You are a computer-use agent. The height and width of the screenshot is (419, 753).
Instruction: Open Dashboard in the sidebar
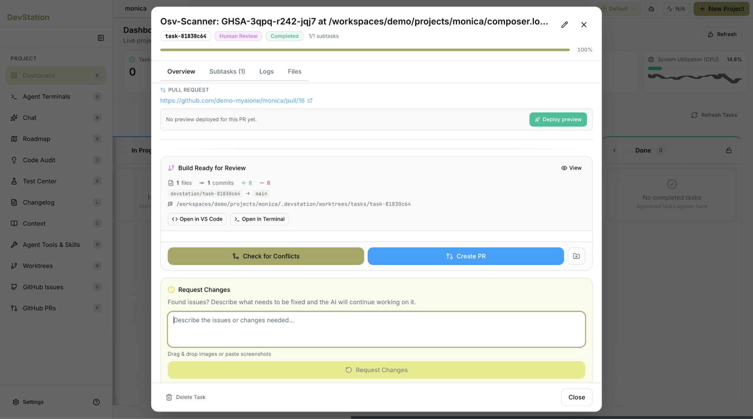pyautogui.click(x=56, y=75)
